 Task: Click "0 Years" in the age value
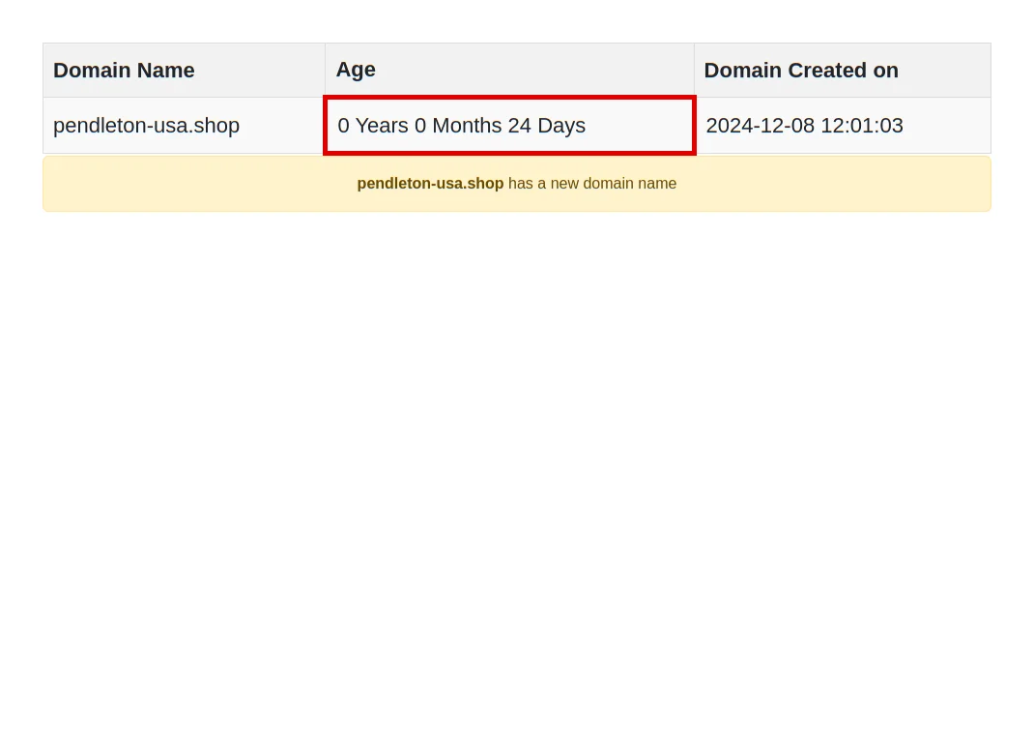(x=372, y=126)
